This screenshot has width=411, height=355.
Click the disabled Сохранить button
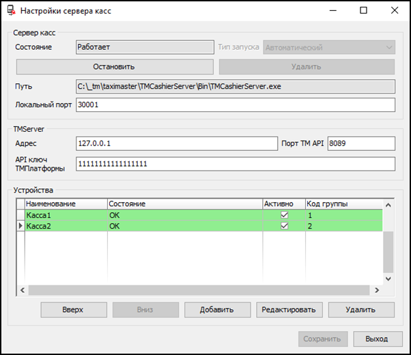point(323,339)
